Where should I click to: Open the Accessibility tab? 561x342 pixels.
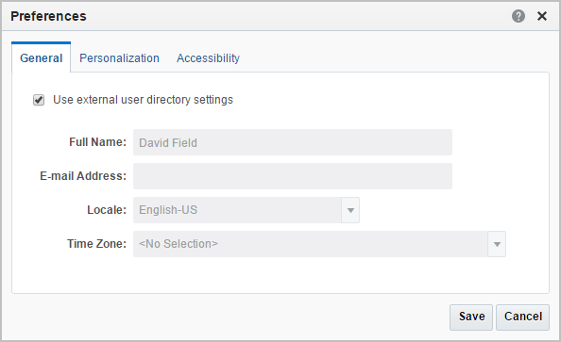[208, 57]
